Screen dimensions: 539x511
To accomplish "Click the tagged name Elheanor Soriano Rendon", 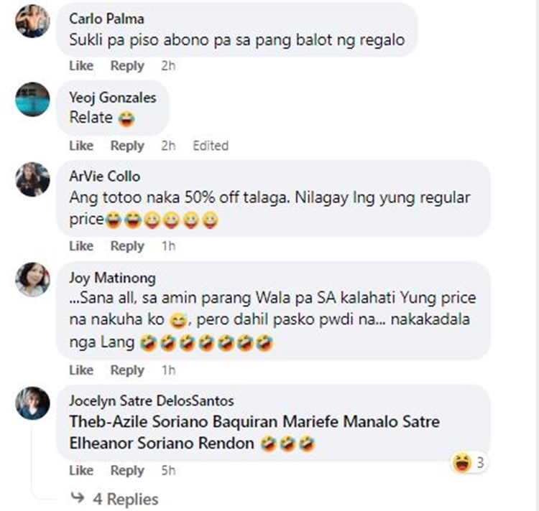I will coord(162,443).
